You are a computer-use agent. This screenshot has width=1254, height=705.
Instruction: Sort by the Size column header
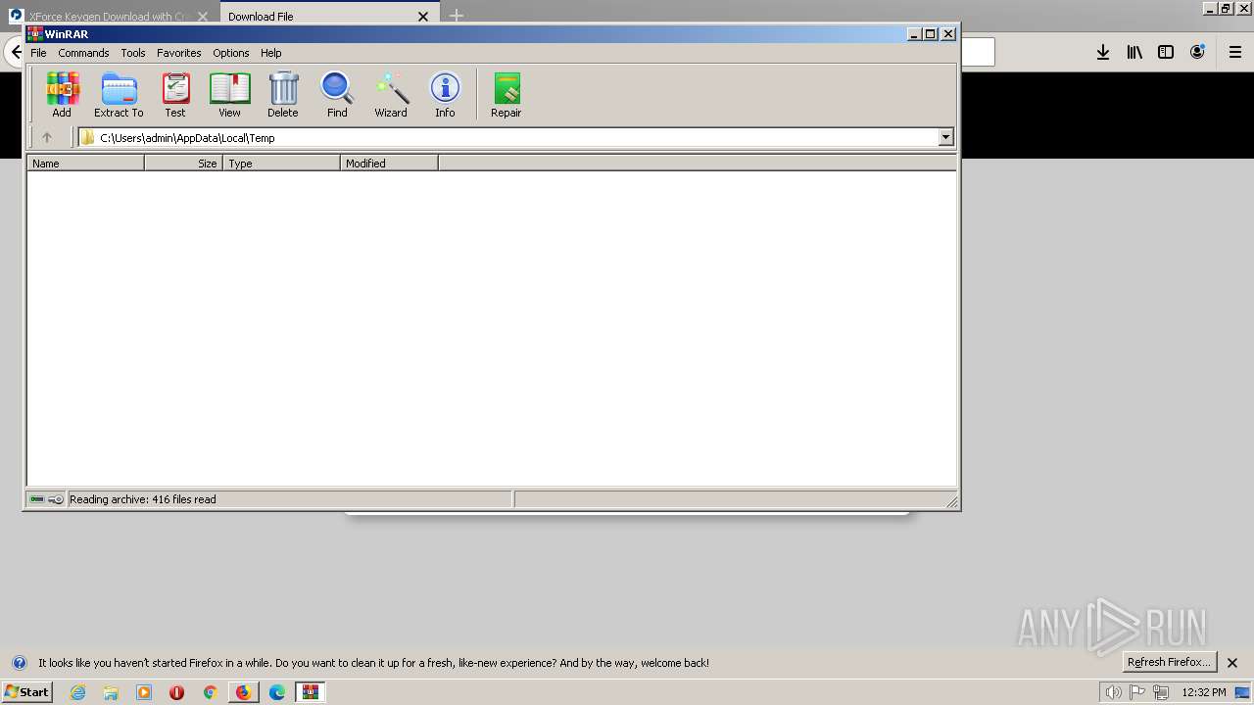tap(183, 164)
